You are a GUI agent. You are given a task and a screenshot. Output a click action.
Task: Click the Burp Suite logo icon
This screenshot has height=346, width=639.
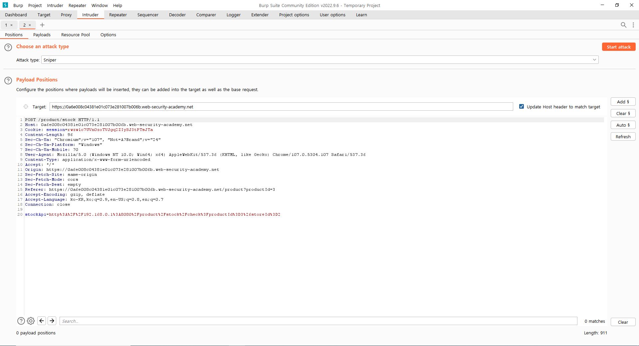click(5, 5)
